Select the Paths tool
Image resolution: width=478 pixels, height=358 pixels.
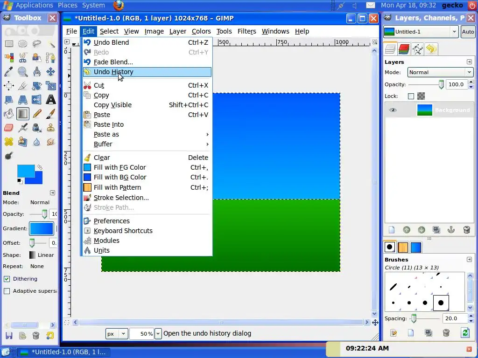pyautogui.click(x=50, y=57)
